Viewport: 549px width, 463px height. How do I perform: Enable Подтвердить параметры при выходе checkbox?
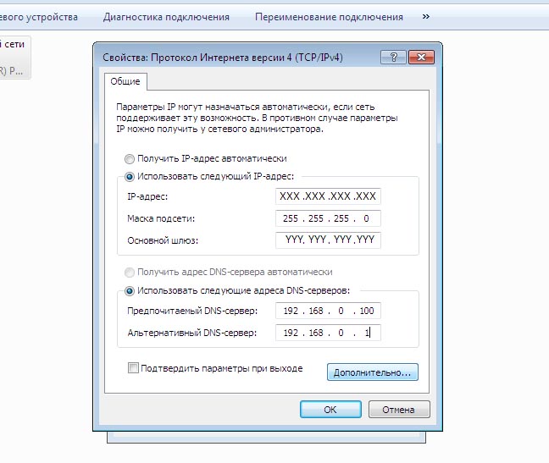[x=132, y=367]
